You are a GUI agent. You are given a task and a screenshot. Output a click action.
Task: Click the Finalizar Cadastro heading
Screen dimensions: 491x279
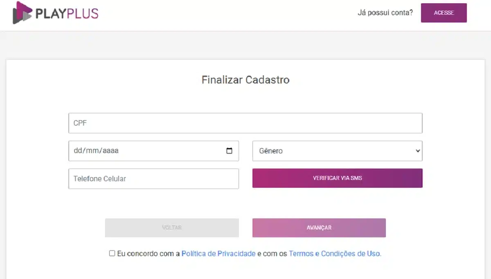tap(245, 80)
